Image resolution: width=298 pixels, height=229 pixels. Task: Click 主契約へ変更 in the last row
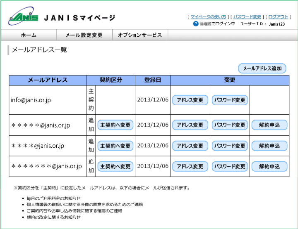point(115,167)
